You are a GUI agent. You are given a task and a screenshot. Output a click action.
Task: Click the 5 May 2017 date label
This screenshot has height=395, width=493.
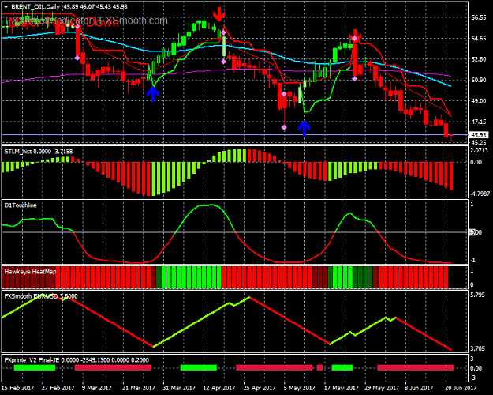tap(299, 388)
